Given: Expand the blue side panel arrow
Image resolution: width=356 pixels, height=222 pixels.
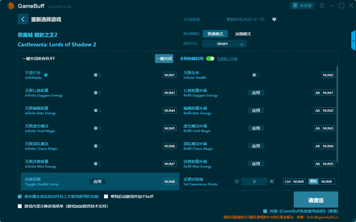Looking at the screenshot, I should (x=353, y=41).
